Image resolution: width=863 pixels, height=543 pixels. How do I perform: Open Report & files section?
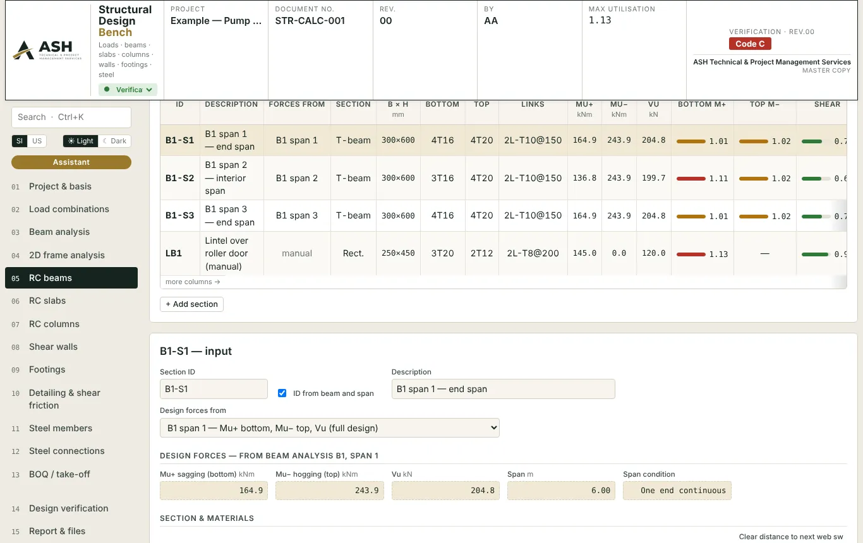tap(71, 531)
